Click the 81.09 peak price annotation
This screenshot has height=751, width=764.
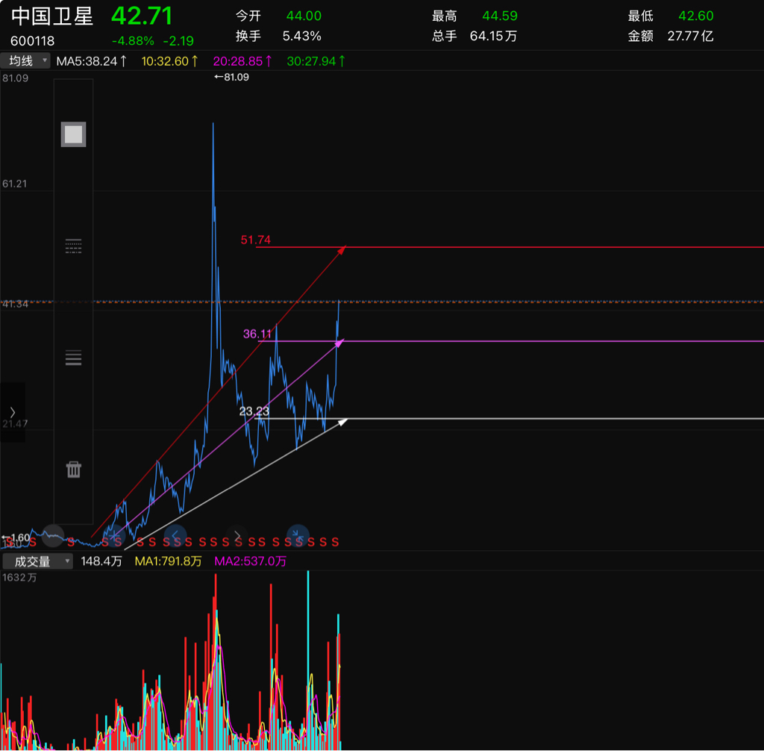[x=232, y=77]
